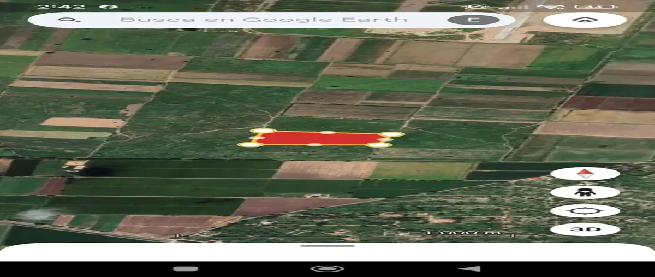Tap the Android back triangle

pos(469,269)
